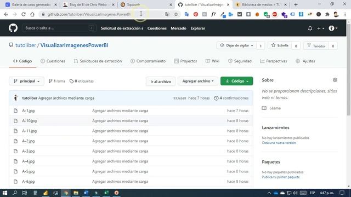This screenshot has width=351, height=197.
Task: Click the repository settings gear in Sobre
Action: click(335, 80)
